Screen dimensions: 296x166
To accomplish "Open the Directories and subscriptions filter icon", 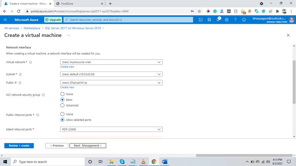I will (x=209, y=20).
